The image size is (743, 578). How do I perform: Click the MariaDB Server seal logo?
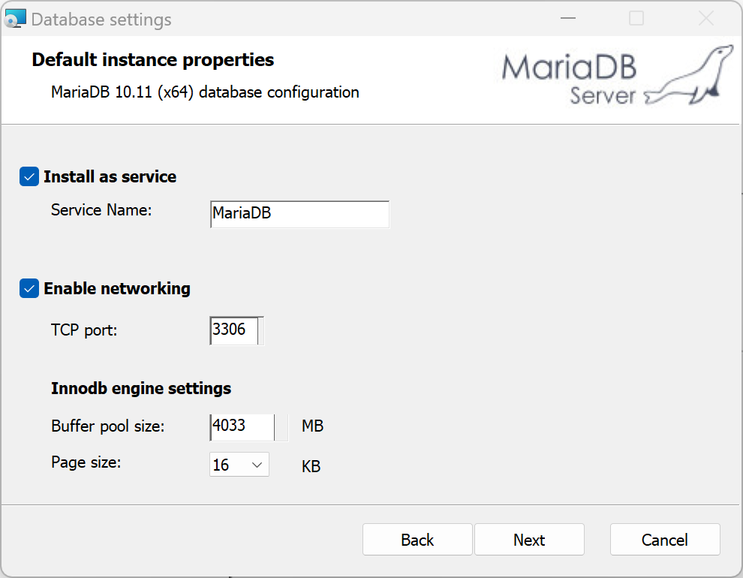tap(618, 75)
